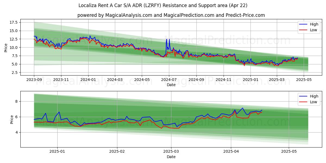This screenshot has width=326, height=163.
Task: Click the 12.5 price tick label
Action: 14,39
